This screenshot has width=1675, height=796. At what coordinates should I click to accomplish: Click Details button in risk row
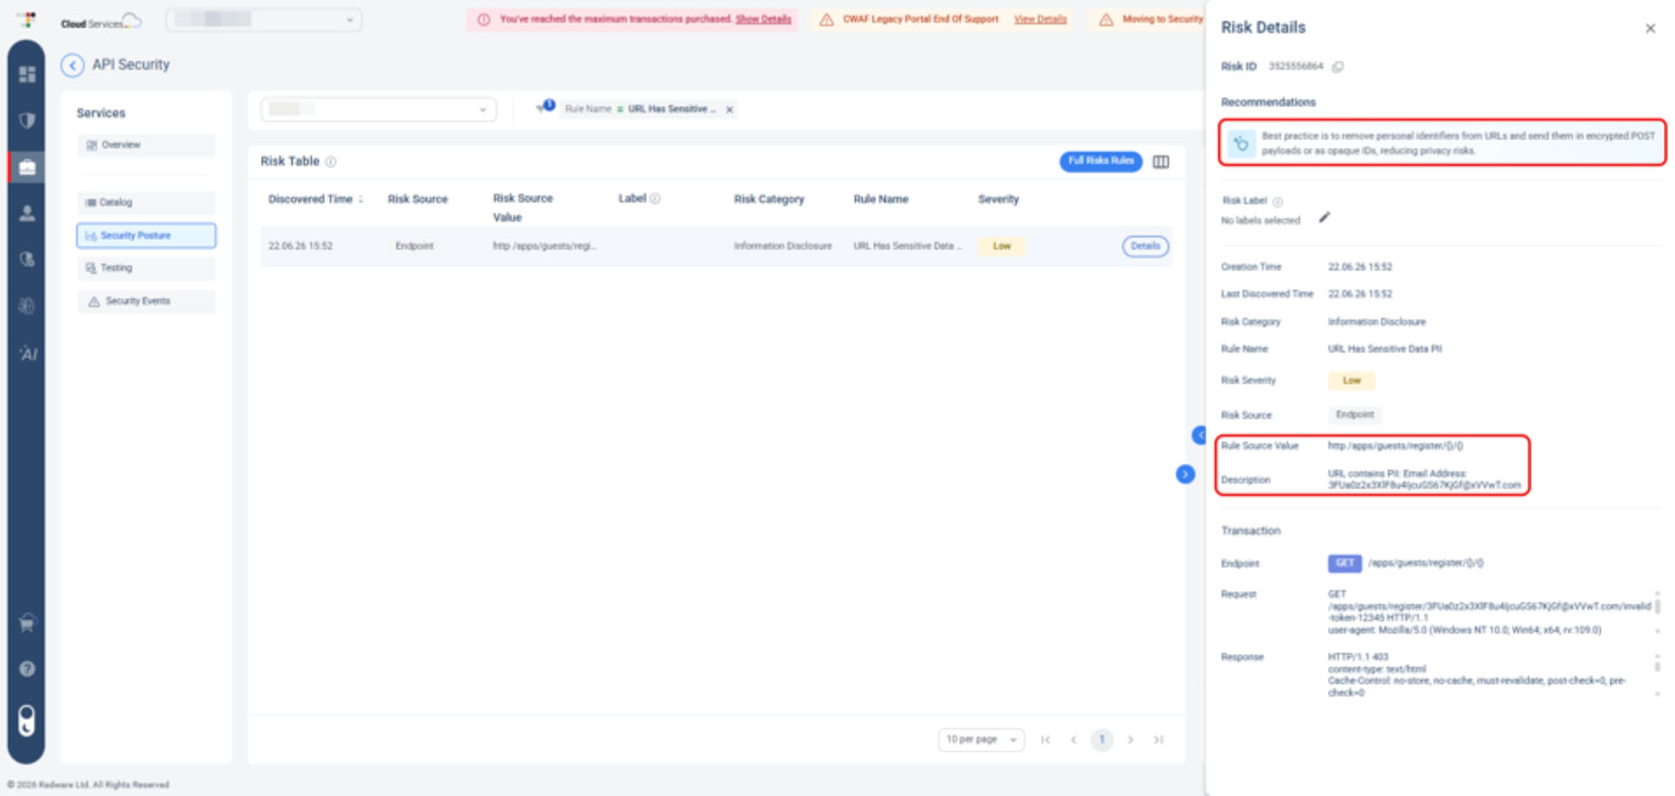(1145, 246)
